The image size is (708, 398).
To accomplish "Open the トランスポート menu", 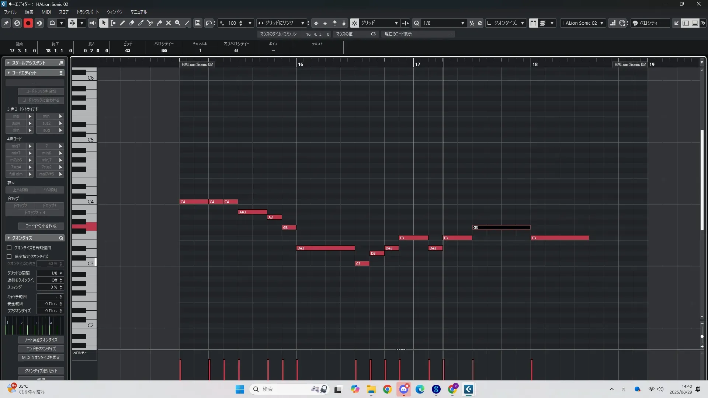I will 87,12.
